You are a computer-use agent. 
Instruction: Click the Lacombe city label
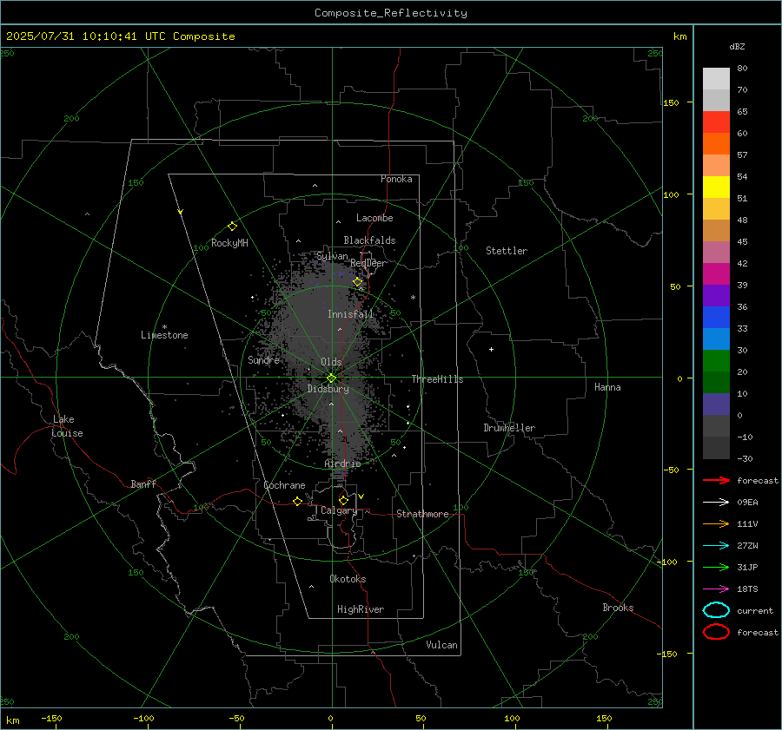coord(374,218)
